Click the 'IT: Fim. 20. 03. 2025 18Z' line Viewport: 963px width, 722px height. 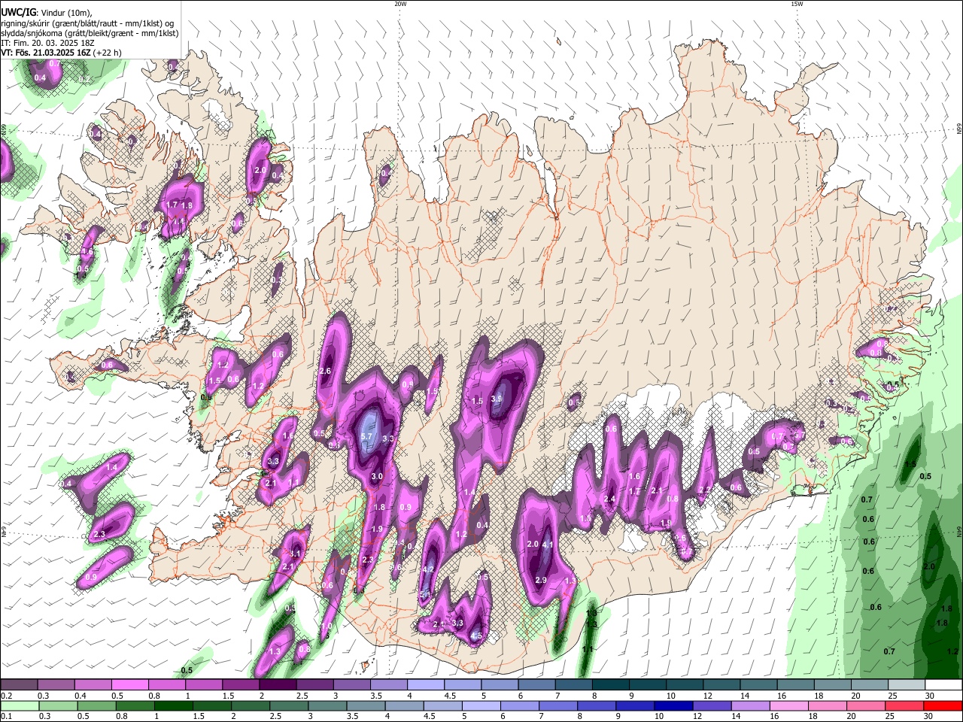coord(47,43)
